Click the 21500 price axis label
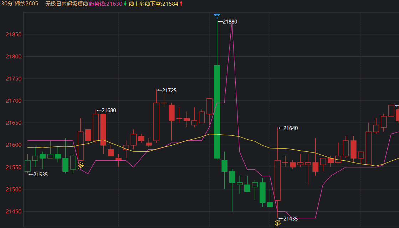This screenshot has height=228, width=399. (14, 190)
